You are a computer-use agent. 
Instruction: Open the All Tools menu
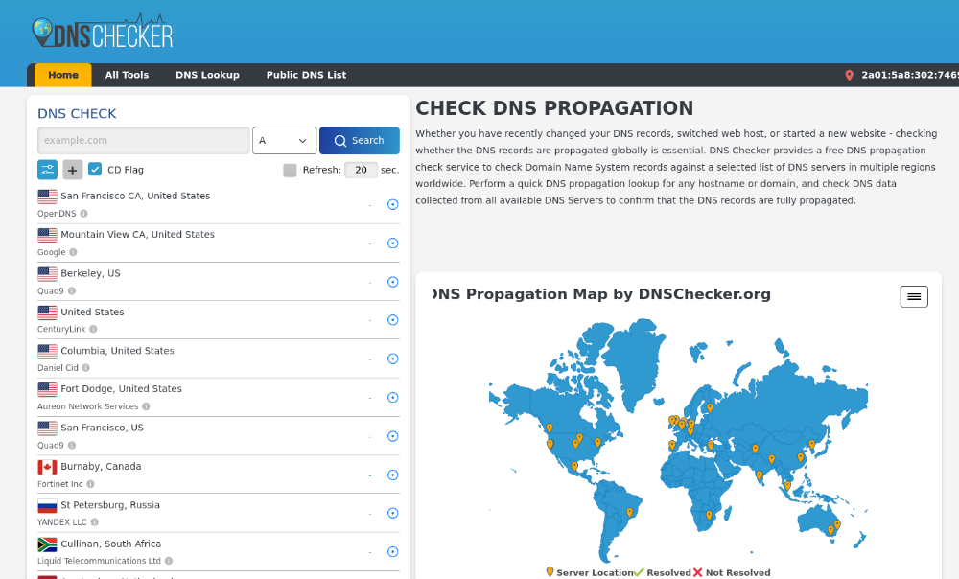pyautogui.click(x=127, y=75)
